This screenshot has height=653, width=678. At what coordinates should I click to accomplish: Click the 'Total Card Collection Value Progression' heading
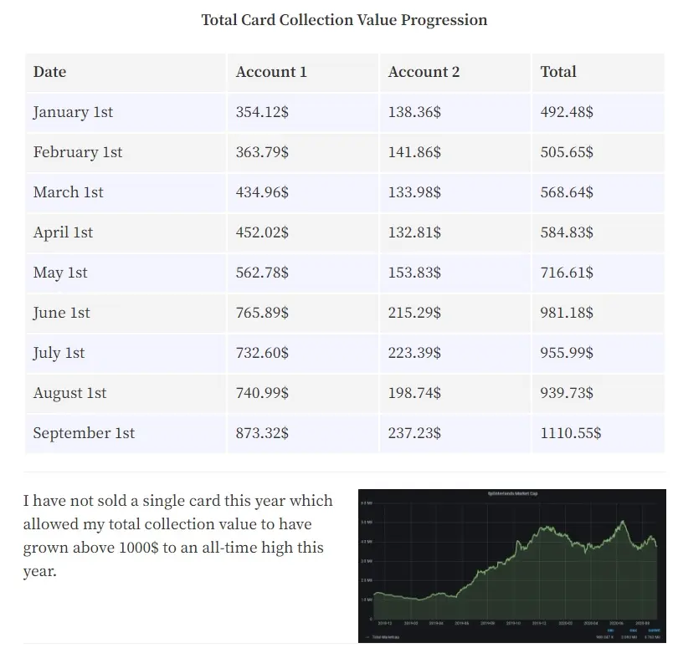tap(344, 20)
